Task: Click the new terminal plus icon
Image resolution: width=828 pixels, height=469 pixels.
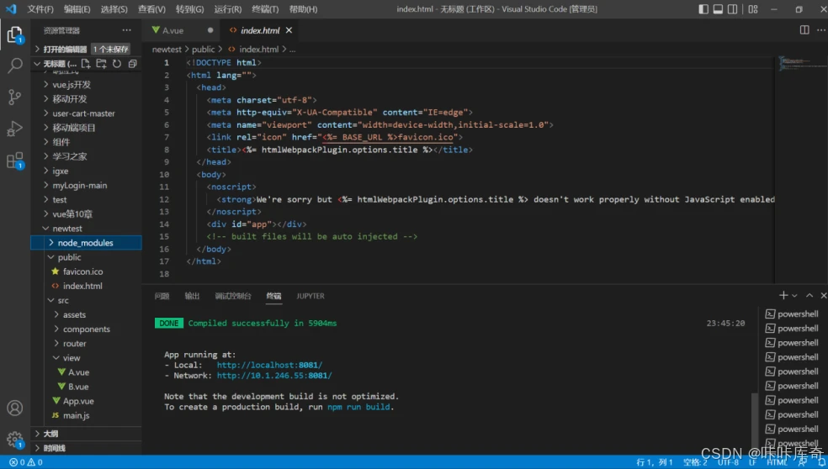Action: pos(783,295)
